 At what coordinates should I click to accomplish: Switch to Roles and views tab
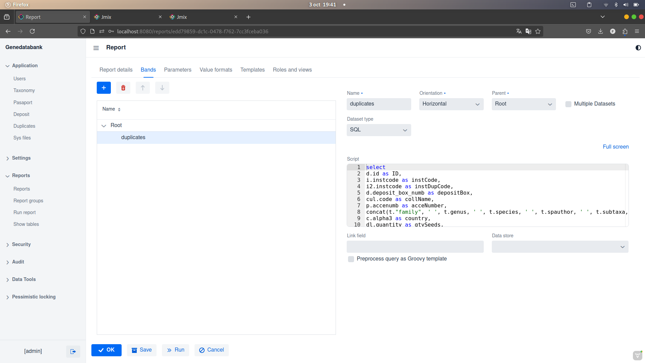coord(292,70)
